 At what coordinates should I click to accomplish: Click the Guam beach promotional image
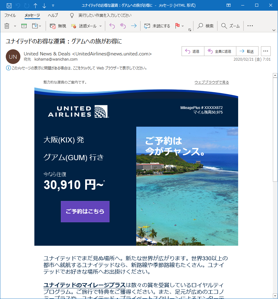187,186
